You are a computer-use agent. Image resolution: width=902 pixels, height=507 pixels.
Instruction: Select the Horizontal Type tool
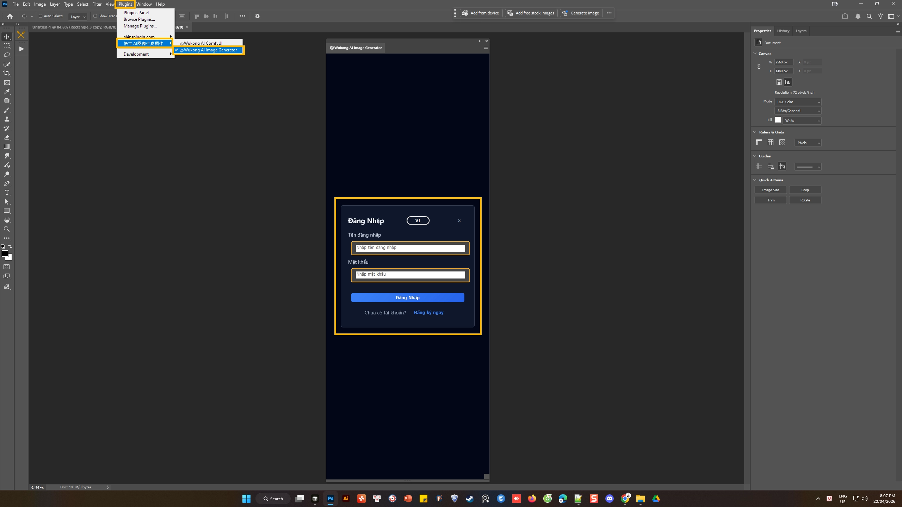7,192
